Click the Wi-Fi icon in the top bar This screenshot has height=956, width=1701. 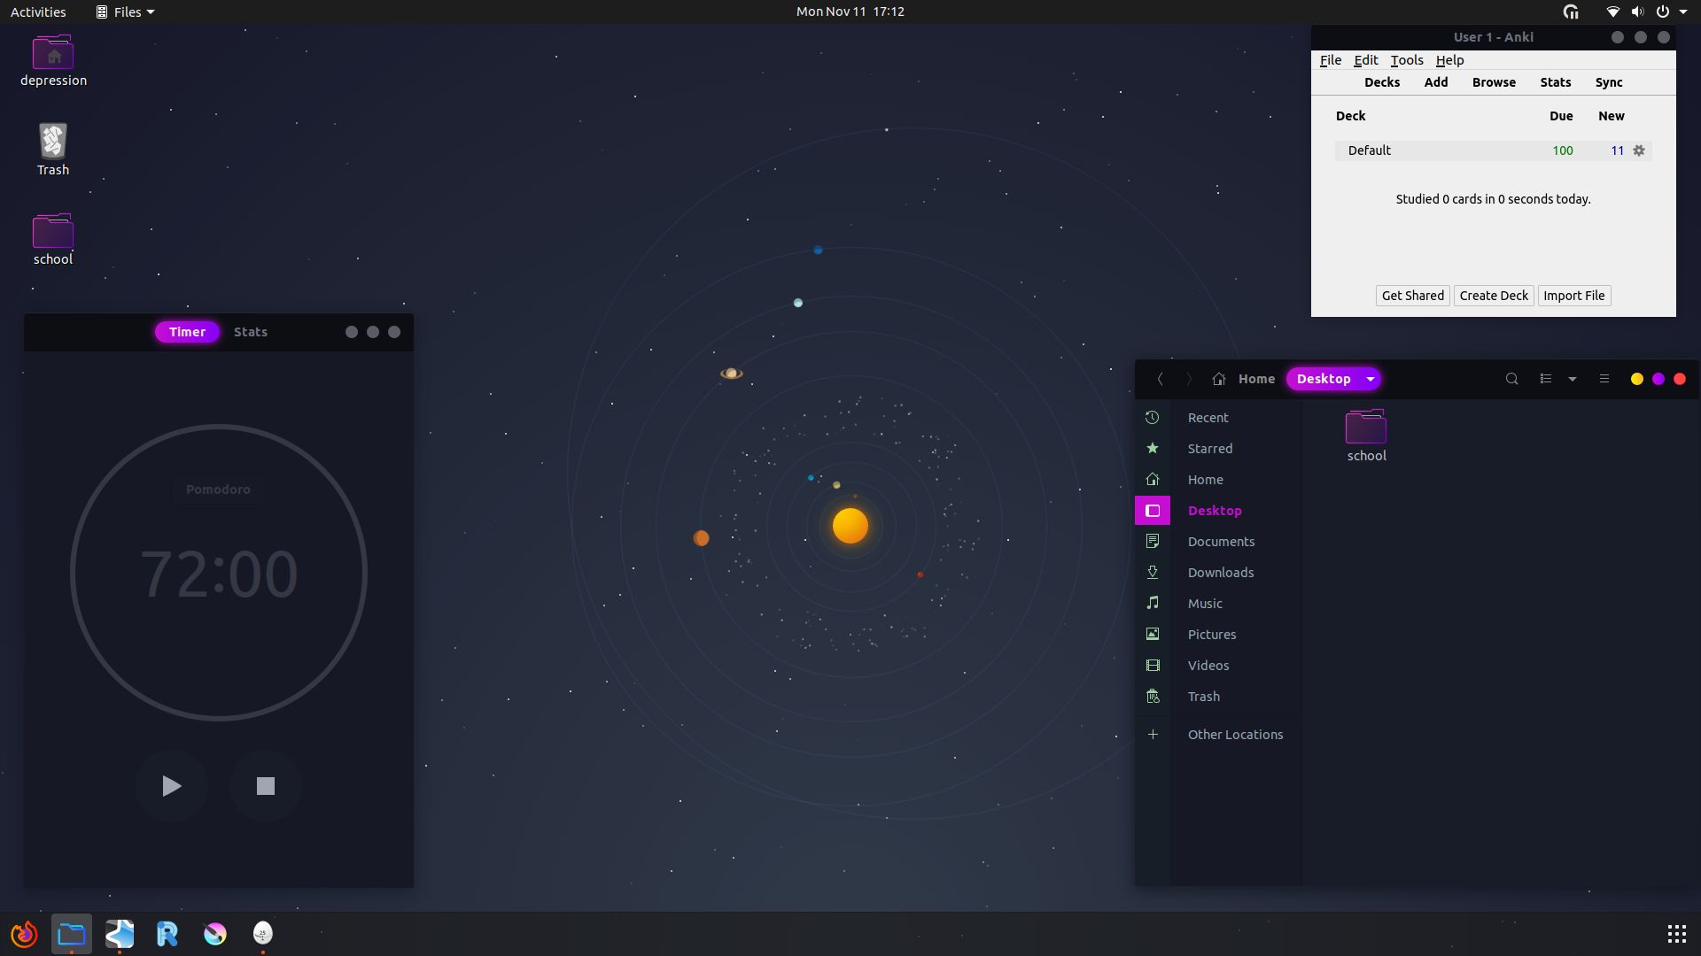1612,12
